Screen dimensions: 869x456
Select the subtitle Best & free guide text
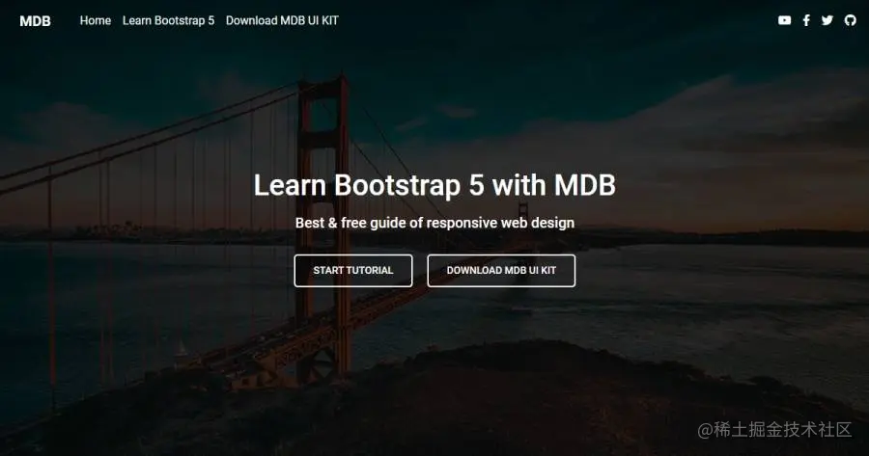(x=434, y=223)
